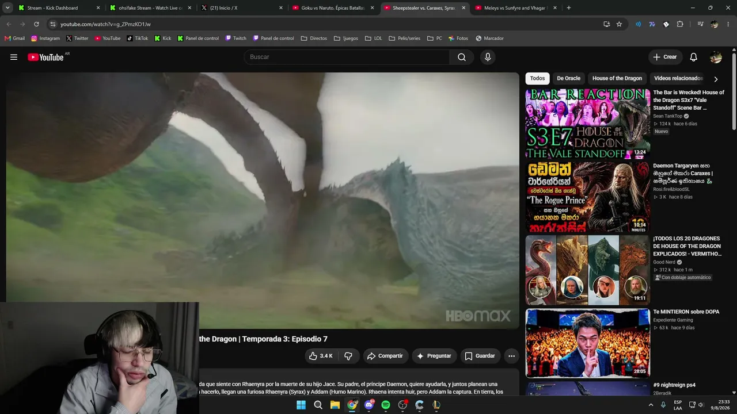Open the Twitch bookmark

point(236,39)
